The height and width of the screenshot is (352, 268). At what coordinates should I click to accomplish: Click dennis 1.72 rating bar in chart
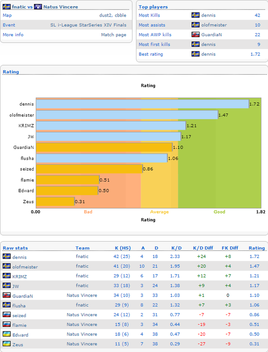point(142,104)
